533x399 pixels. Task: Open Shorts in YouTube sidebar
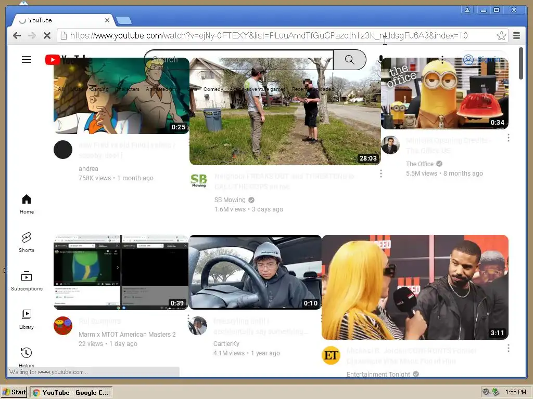[x=27, y=242]
